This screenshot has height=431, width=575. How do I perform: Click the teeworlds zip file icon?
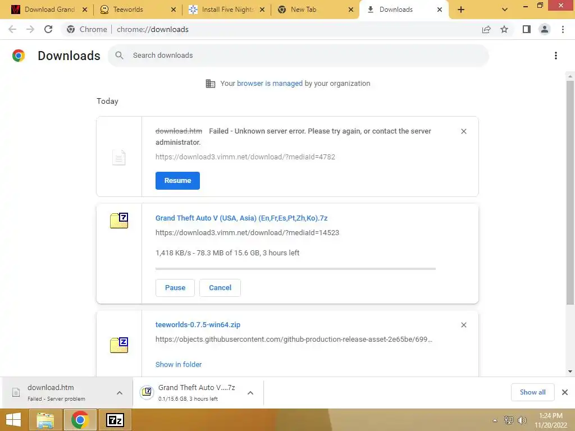coord(119,345)
